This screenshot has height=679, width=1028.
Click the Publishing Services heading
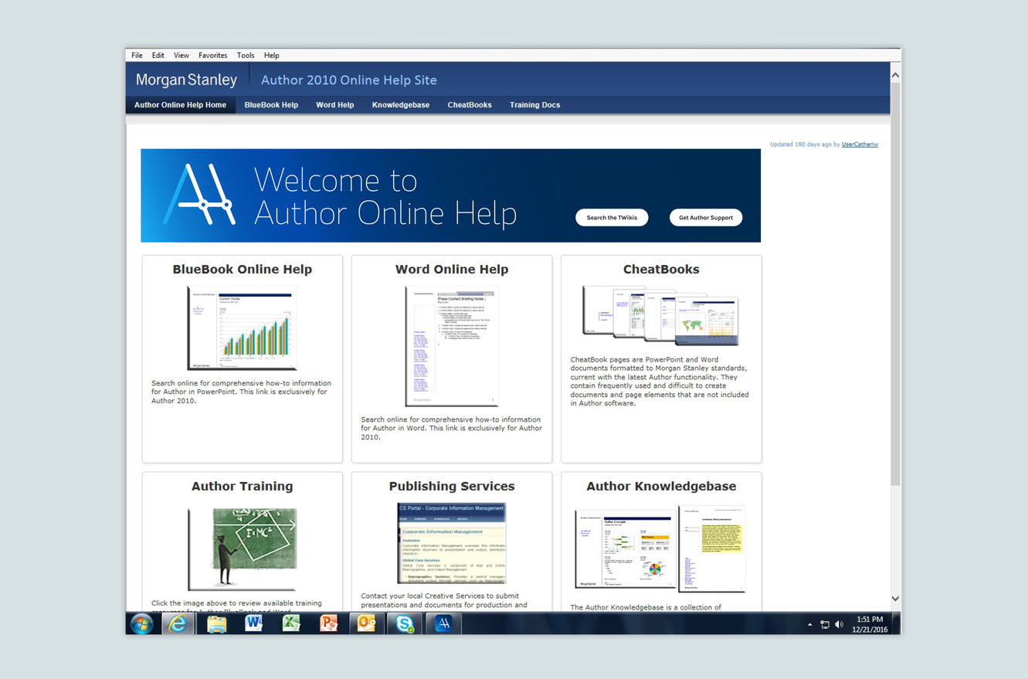click(452, 487)
